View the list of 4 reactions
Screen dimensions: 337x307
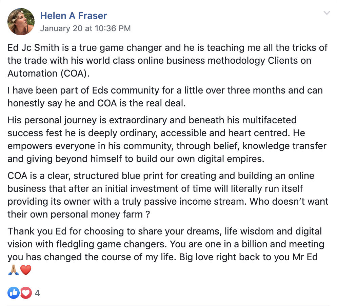coord(37,293)
